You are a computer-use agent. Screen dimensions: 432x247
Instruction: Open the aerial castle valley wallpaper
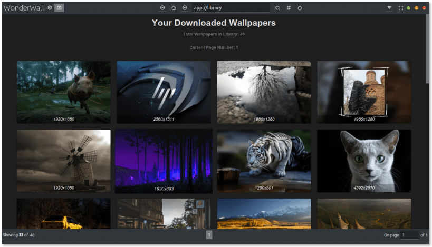[364, 214]
